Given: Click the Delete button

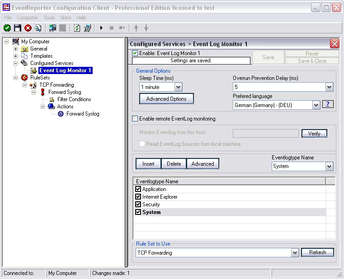Looking at the screenshot, I should [x=174, y=164].
